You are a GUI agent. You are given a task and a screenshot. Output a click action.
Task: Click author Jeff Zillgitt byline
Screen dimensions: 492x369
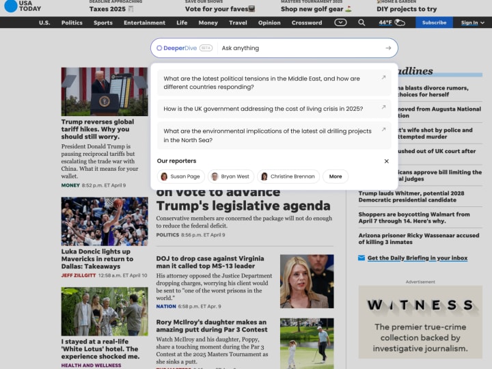(x=79, y=275)
